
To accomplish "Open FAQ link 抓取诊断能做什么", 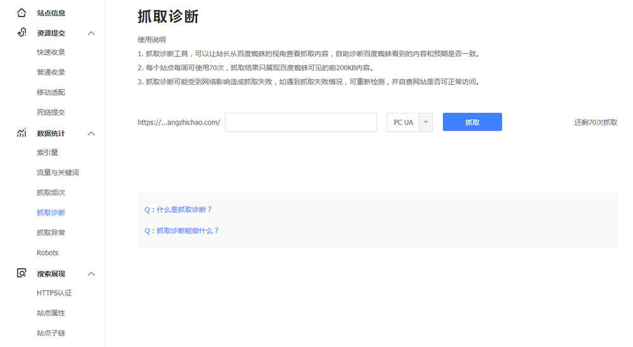I will [x=182, y=230].
